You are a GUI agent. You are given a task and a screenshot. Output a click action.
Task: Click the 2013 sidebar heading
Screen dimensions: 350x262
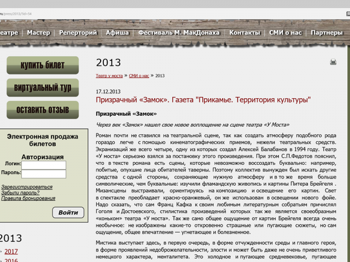[11, 238]
